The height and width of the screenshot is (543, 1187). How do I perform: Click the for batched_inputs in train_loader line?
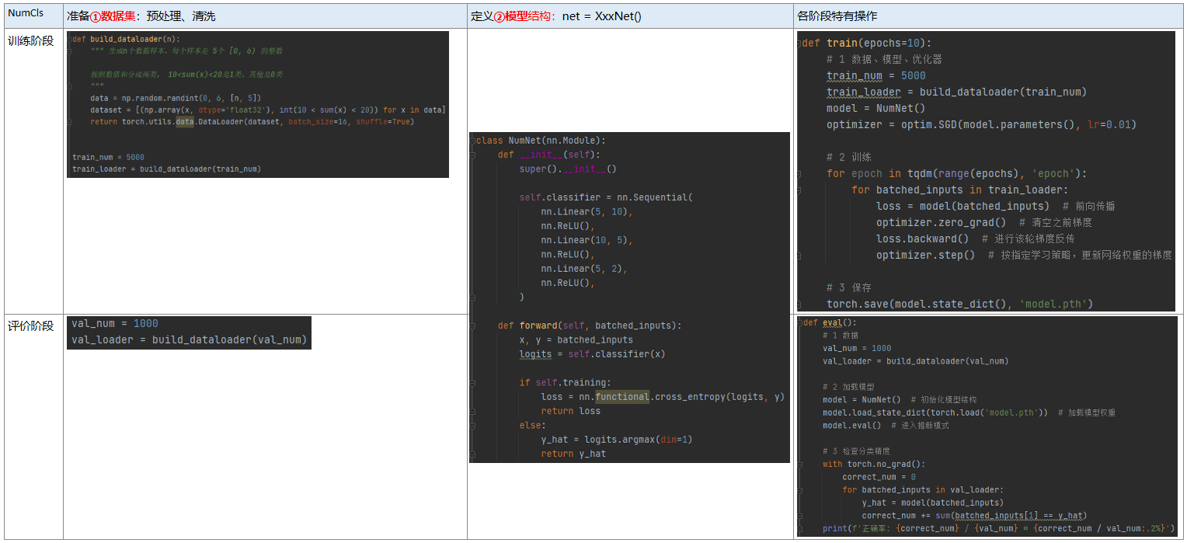coord(959,190)
